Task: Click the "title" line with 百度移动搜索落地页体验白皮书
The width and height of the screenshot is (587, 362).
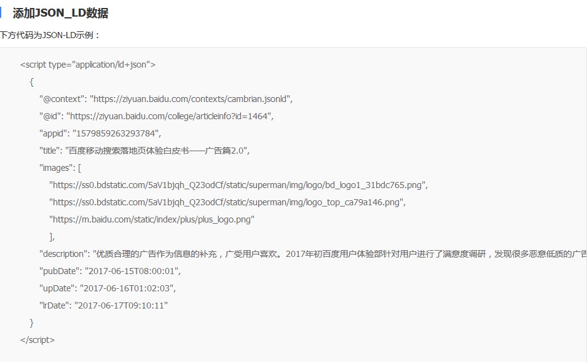Action: (144, 151)
